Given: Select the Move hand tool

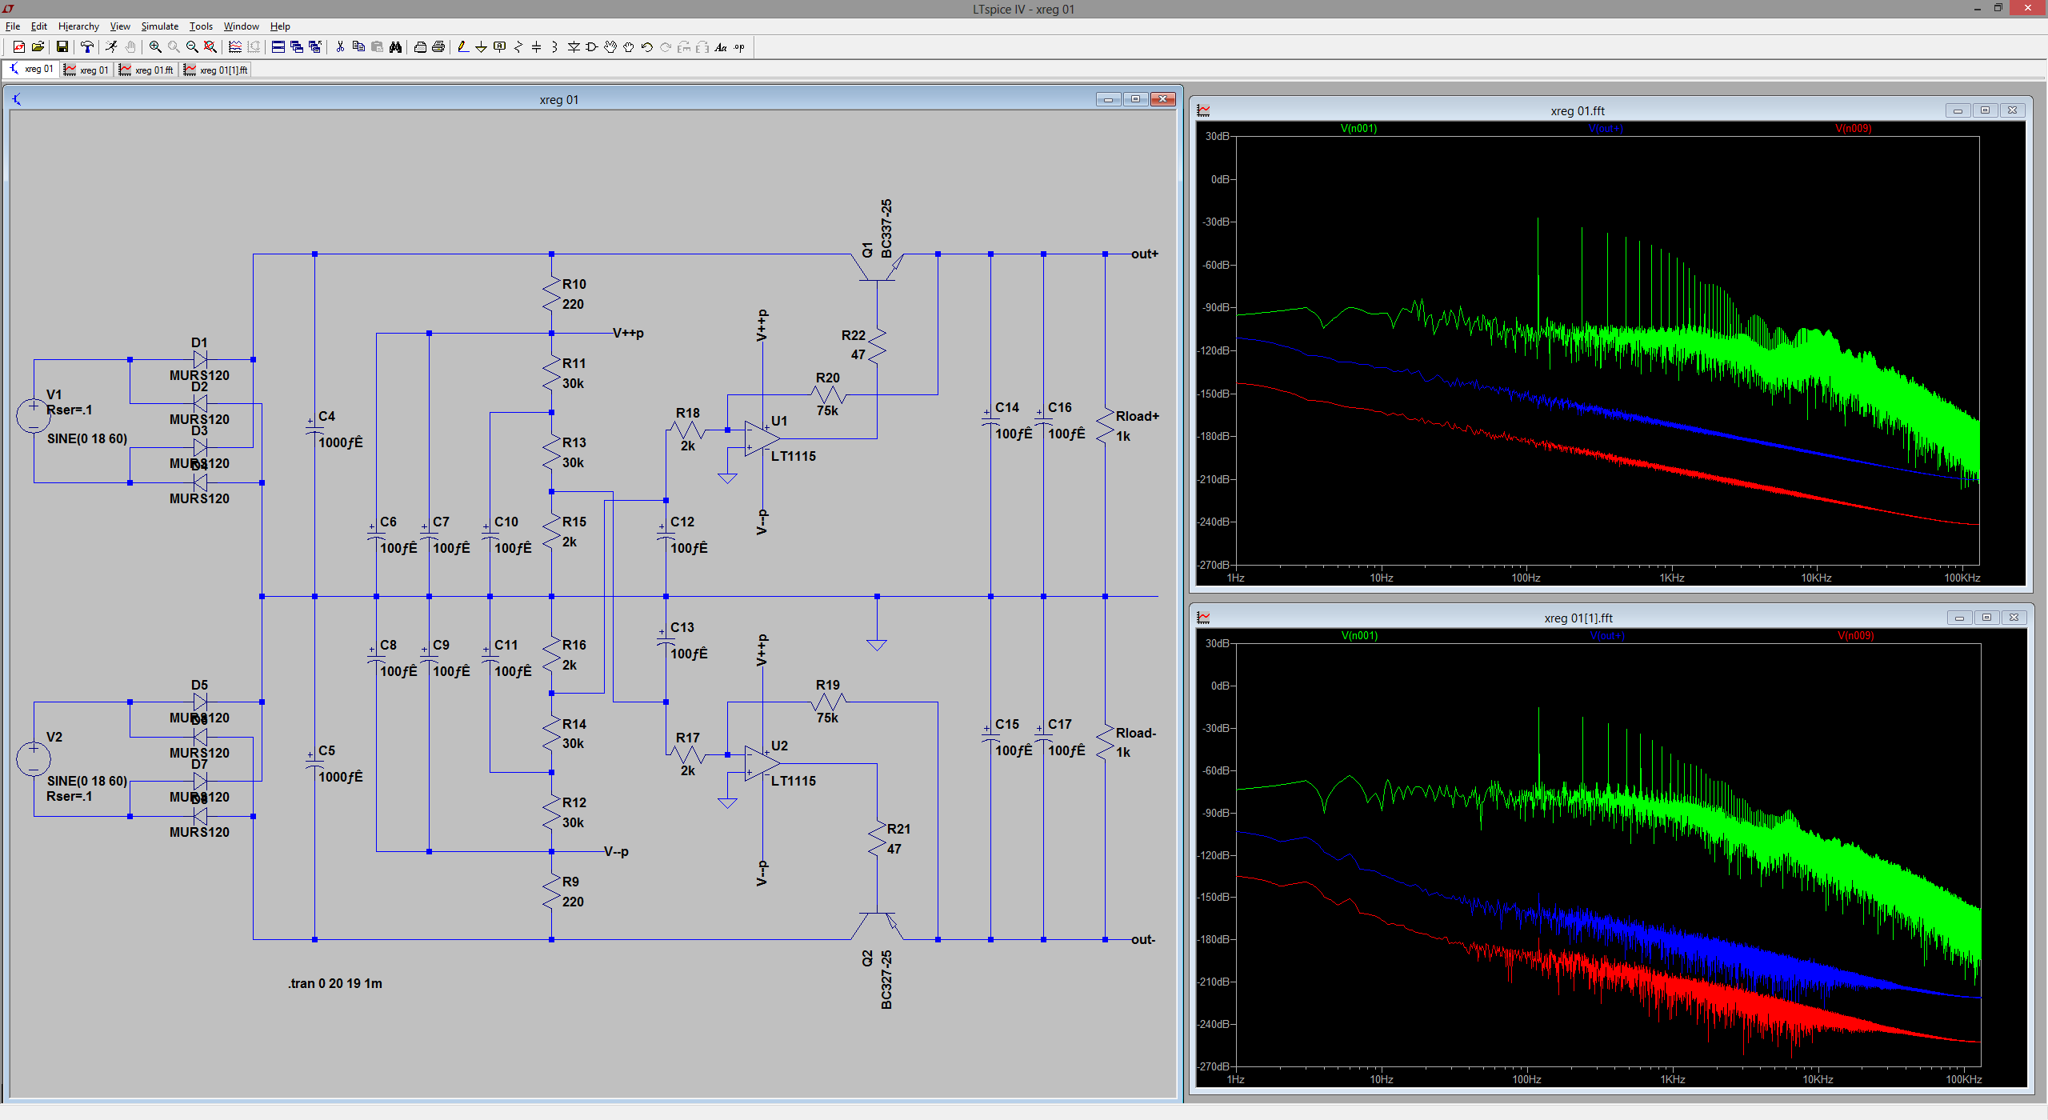Looking at the screenshot, I should point(610,47).
